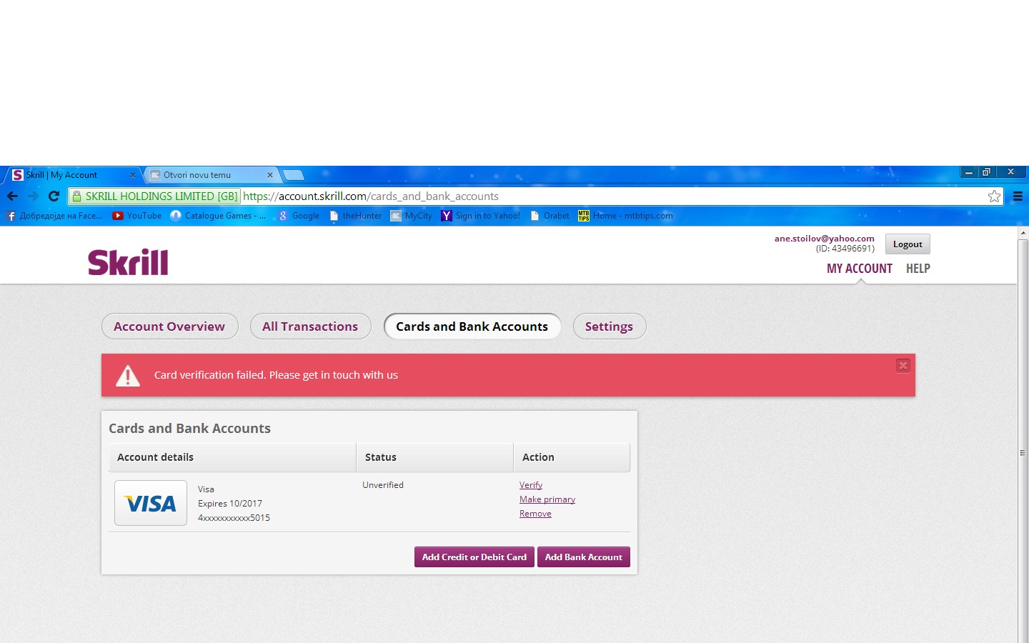Click Add Credit or Debit Card
The width and height of the screenshot is (1029, 643).
pos(474,557)
